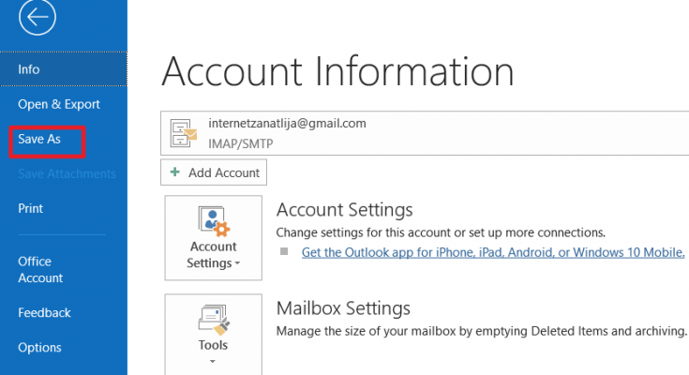Expand the Tools dropdown arrow
This screenshot has height=375, width=689.
(213, 361)
